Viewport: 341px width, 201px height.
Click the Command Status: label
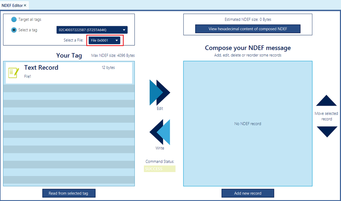160,161
